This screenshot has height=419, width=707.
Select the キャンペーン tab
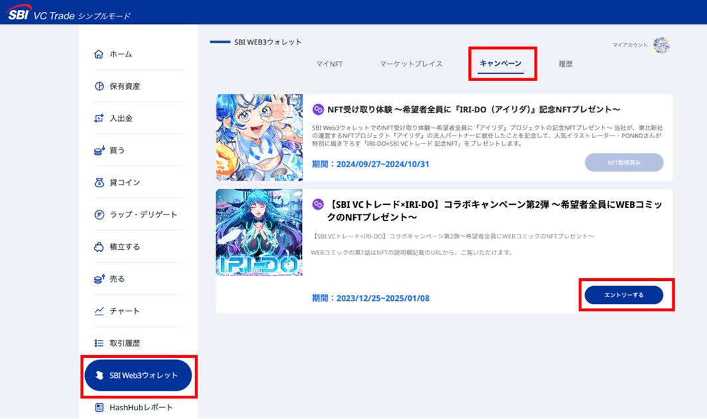[501, 64]
